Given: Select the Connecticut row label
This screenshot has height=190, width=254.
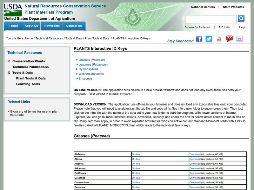Looking at the screenshot, I should [82, 182].
